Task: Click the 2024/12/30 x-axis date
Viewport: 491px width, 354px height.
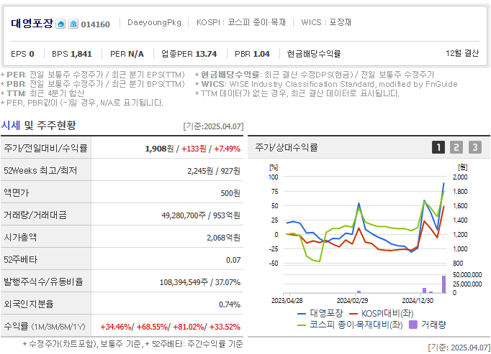Action: [x=418, y=301]
